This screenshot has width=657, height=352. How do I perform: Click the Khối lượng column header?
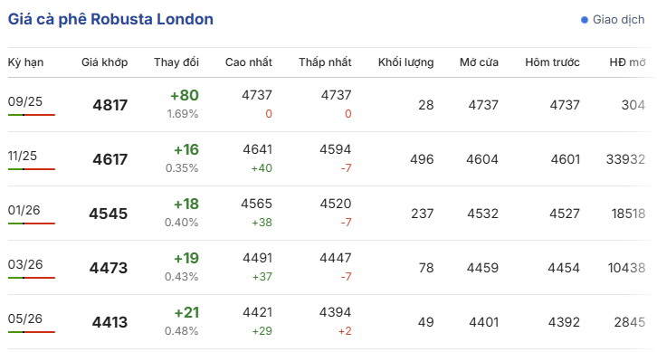click(405, 62)
